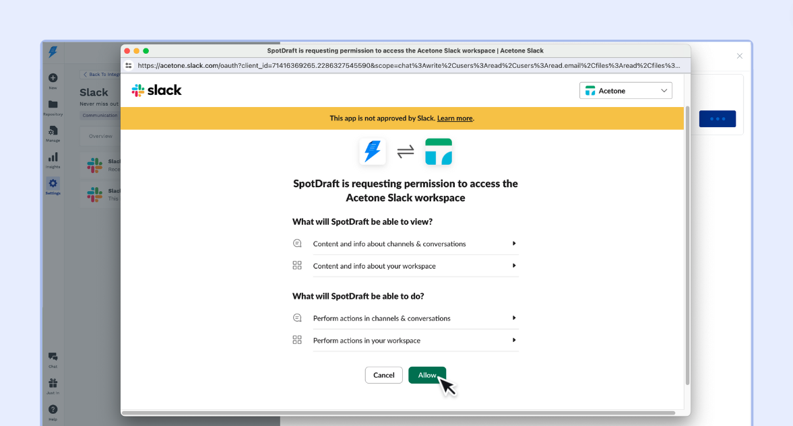Open the Repository folder in the SpotDraft sidebar

tap(53, 107)
